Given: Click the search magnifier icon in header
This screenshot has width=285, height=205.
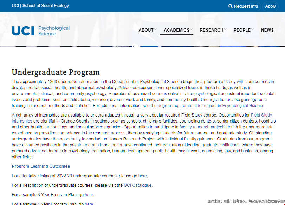Looking at the screenshot, I should point(230,6).
